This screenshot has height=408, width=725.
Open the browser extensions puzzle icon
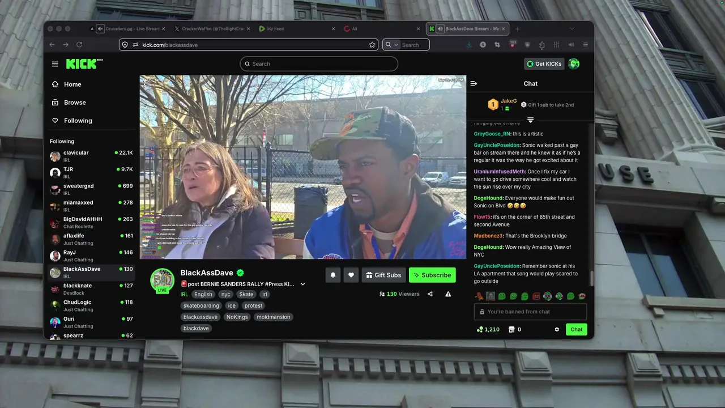pos(542,45)
